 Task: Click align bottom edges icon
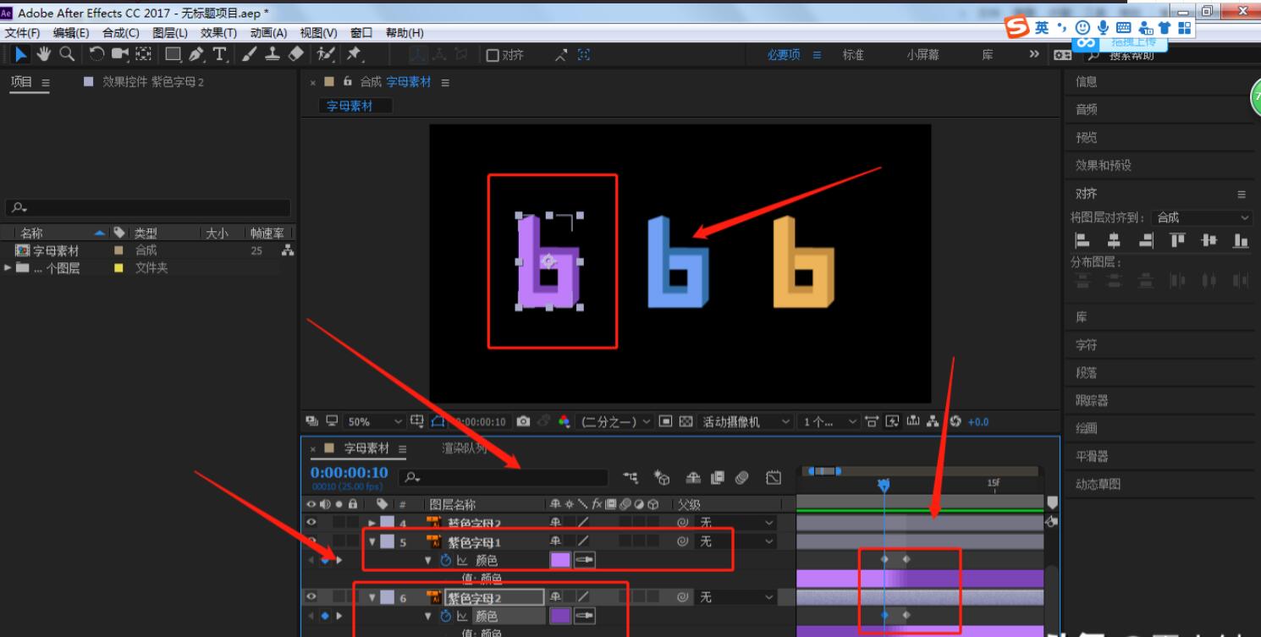1241,240
